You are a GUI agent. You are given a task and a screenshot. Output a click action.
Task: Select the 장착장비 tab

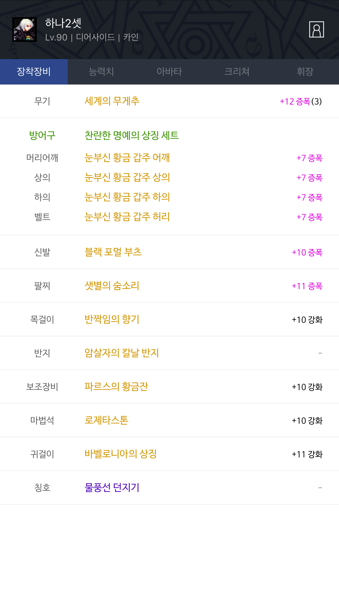tap(34, 72)
